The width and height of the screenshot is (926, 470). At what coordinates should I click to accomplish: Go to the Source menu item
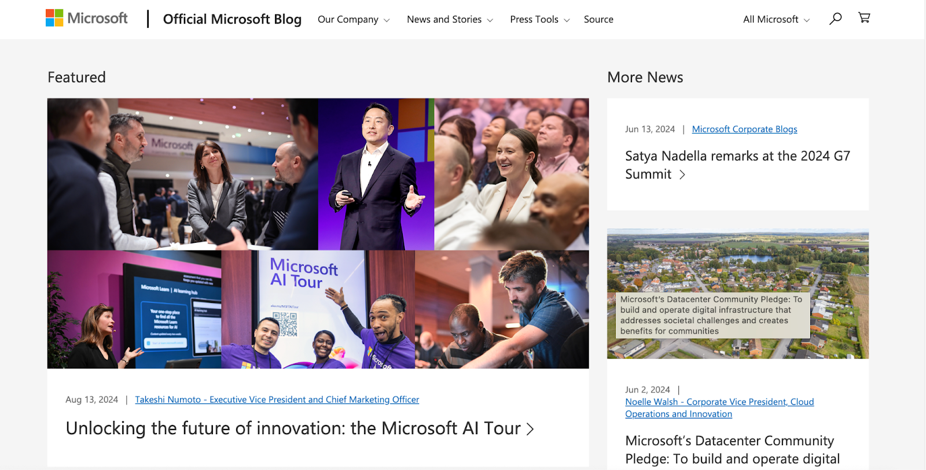coord(598,20)
